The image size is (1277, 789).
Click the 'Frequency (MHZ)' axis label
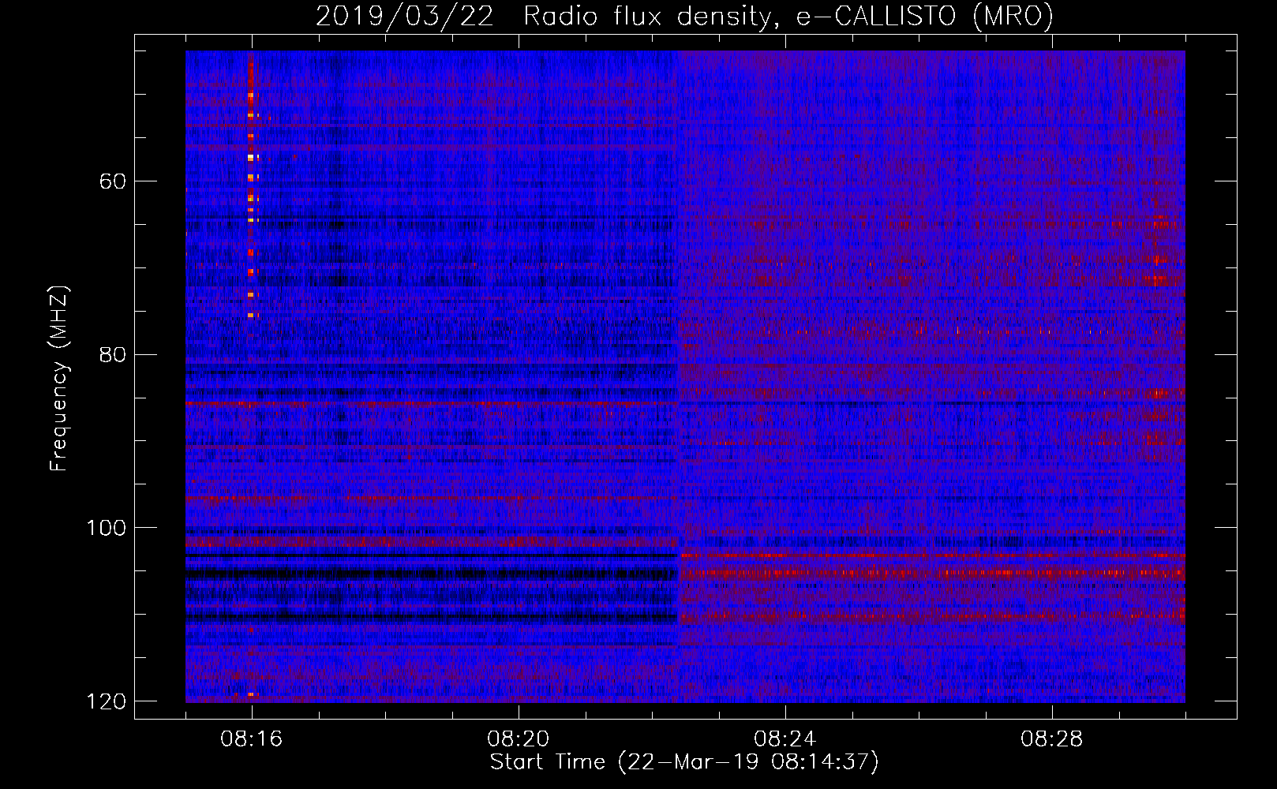click(x=59, y=379)
